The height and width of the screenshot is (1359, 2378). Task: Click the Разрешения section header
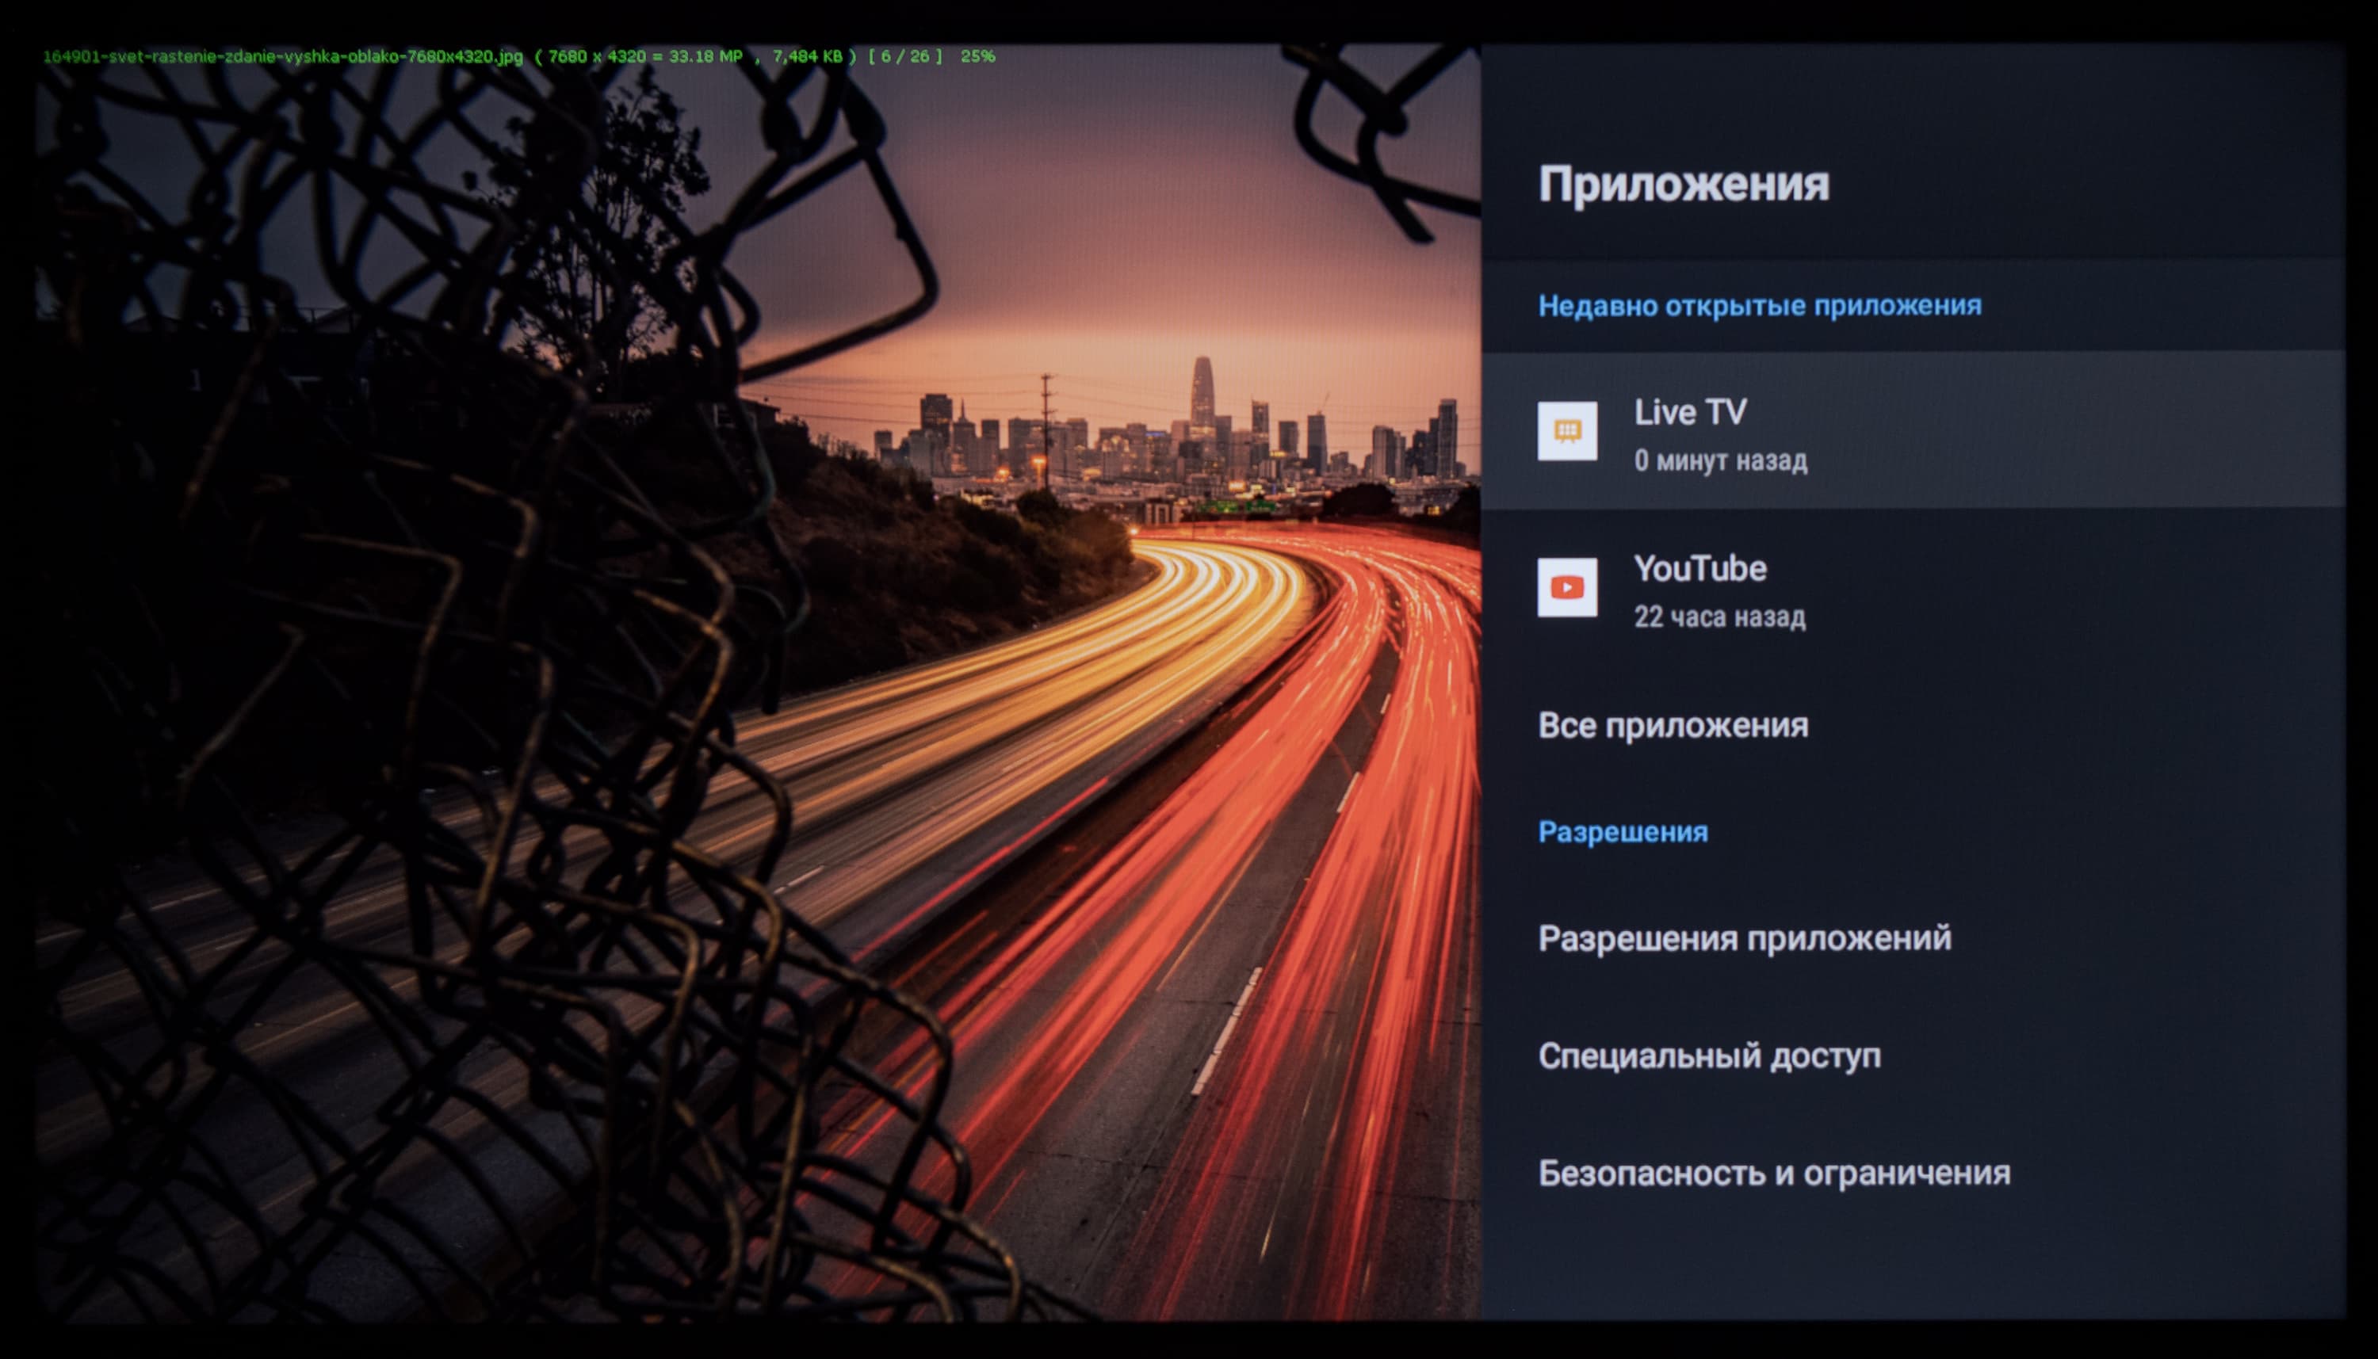click(x=1623, y=831)
